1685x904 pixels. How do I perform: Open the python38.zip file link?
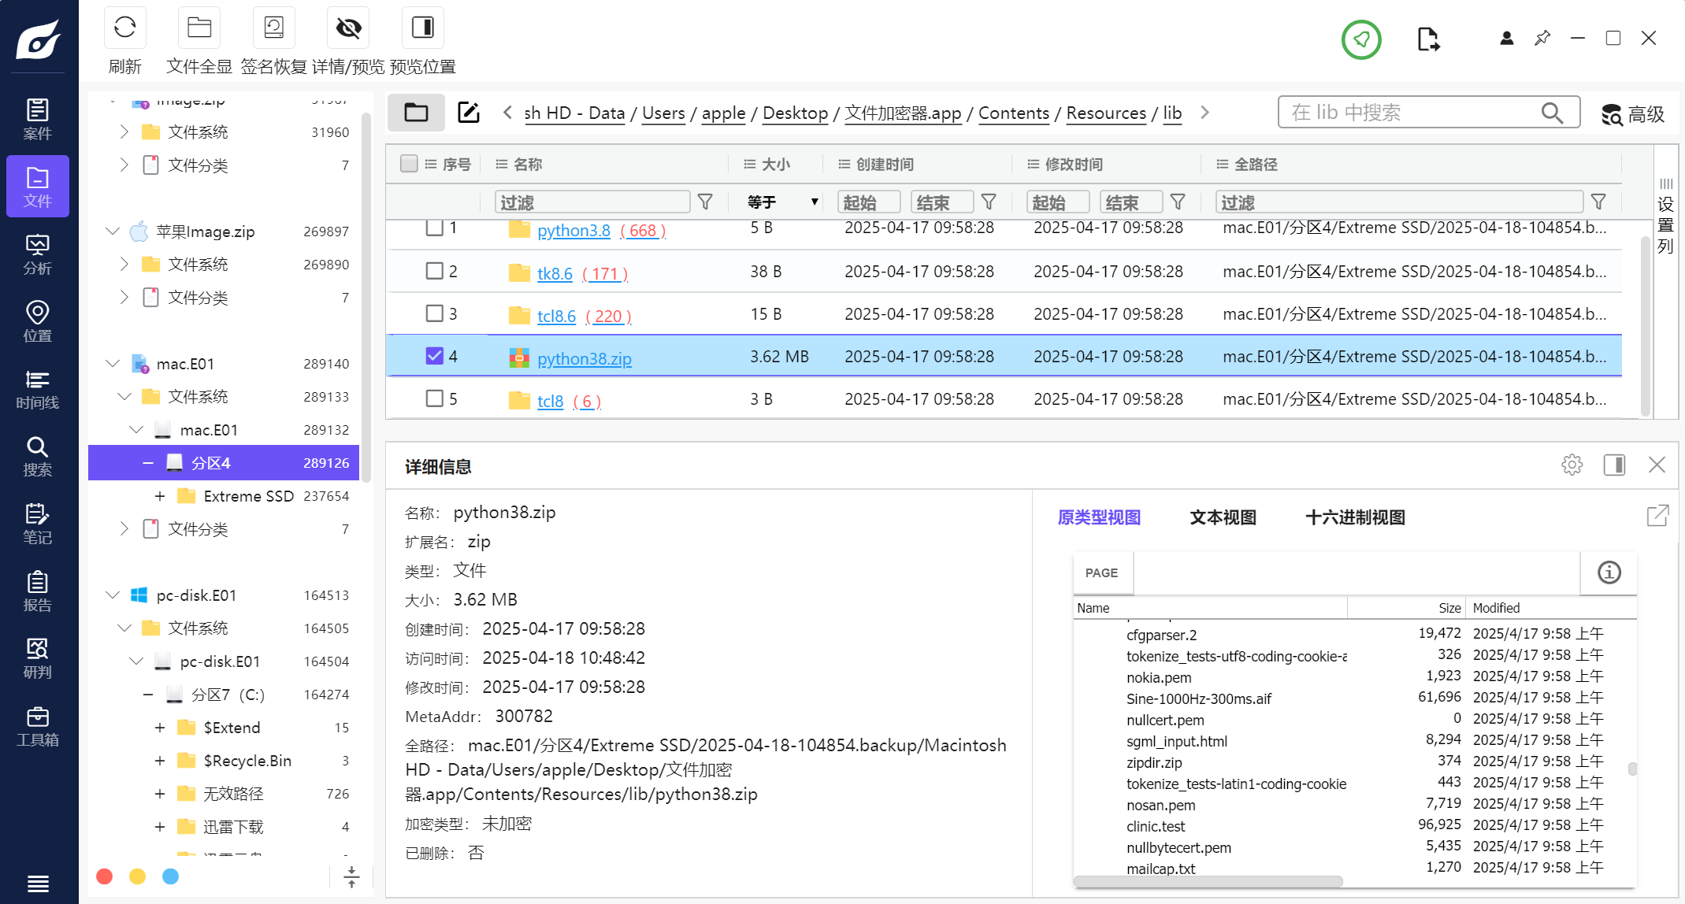pos(585,359)
